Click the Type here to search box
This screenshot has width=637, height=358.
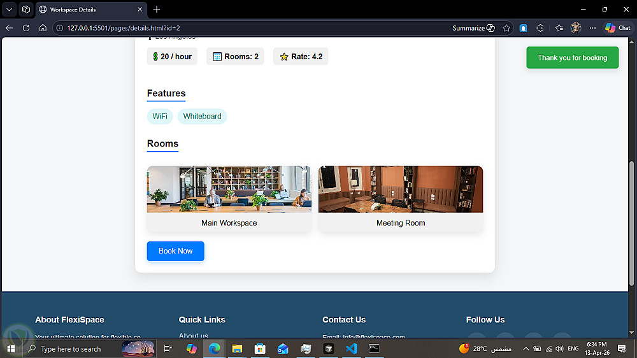coord(89,348)
